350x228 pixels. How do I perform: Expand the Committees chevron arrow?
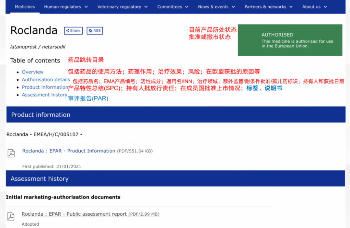tap(187, 7)
